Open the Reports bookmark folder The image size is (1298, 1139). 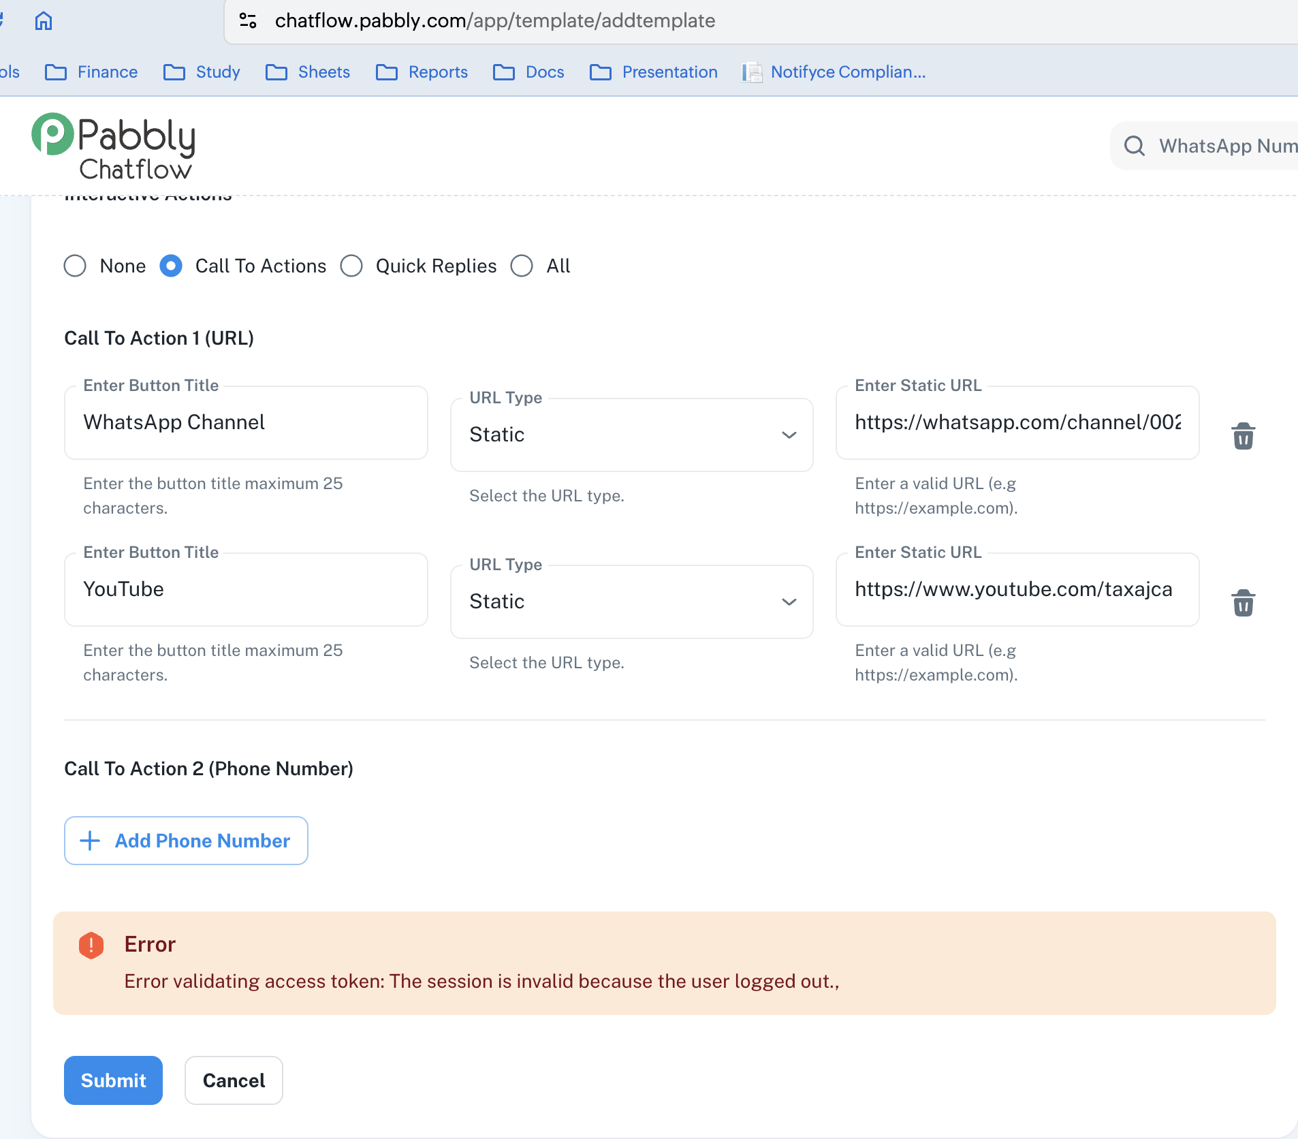click(422, 72)
